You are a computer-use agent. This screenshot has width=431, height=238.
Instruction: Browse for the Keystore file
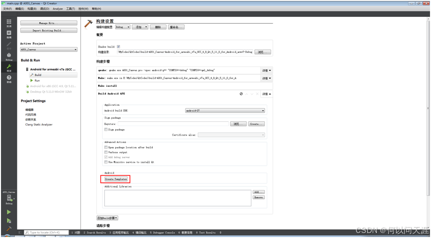[x=238, y=124]
